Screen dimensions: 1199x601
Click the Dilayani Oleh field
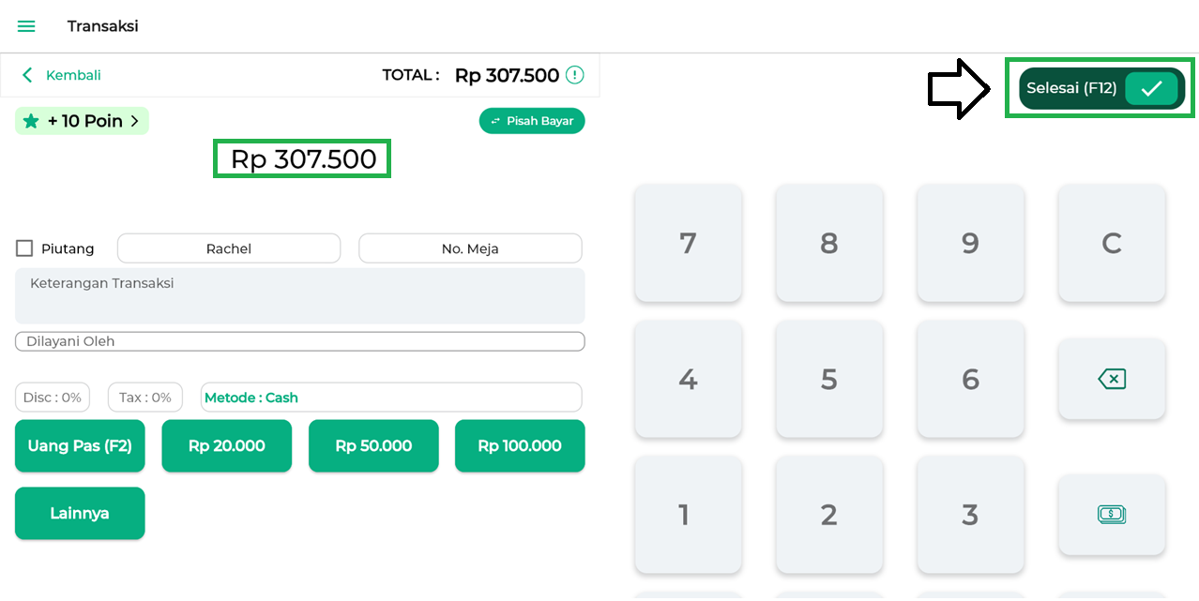[x=299, y=341]
